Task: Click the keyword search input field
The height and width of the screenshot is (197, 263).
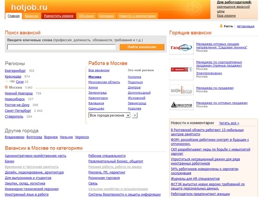Action: [x=62, y=47]
